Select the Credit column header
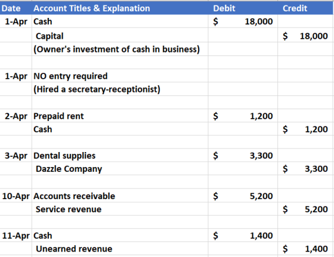The height and width of the screenshot is (257, 334). [305, 8]
